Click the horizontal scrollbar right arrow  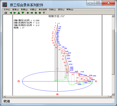tap(110, 97)
